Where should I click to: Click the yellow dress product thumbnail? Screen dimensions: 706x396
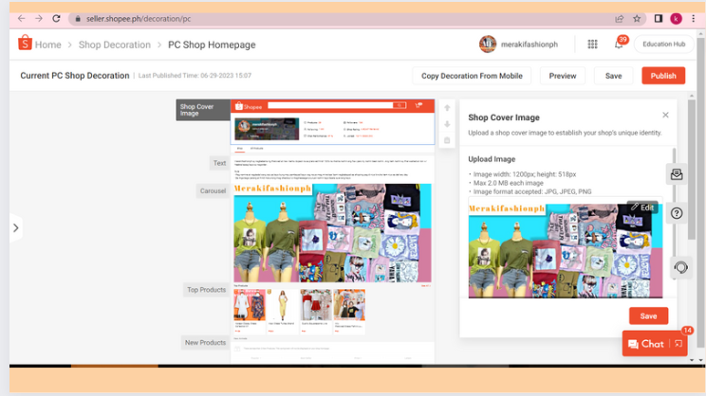click(283, 305)
